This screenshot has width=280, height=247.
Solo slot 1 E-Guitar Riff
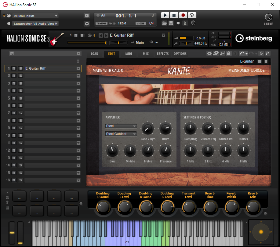pyautogui.click(x=20, y=68)
